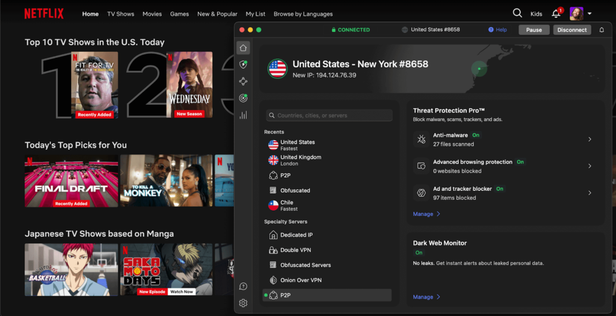Click the Netflix search magnifier icon
Screen dimensions: 616x316
517,13
